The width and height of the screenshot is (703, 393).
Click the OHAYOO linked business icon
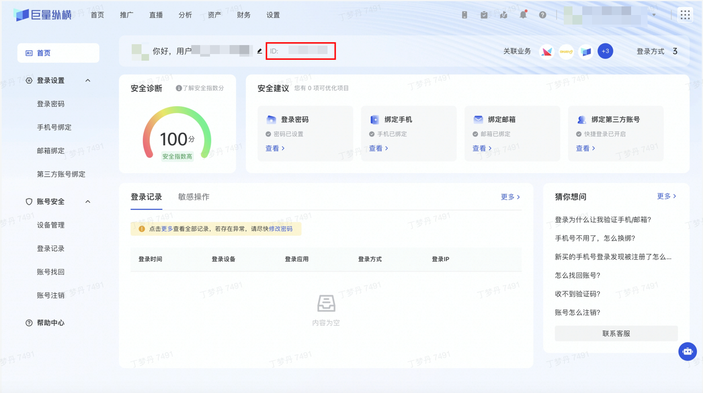pyautogui.click(x=566, y=51)
